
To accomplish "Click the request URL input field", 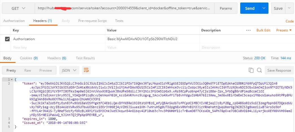I will tap(124, 8).
